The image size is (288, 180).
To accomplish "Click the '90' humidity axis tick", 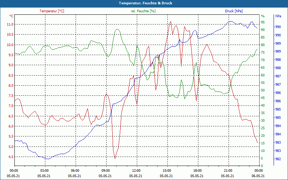I will pos(263,30).
